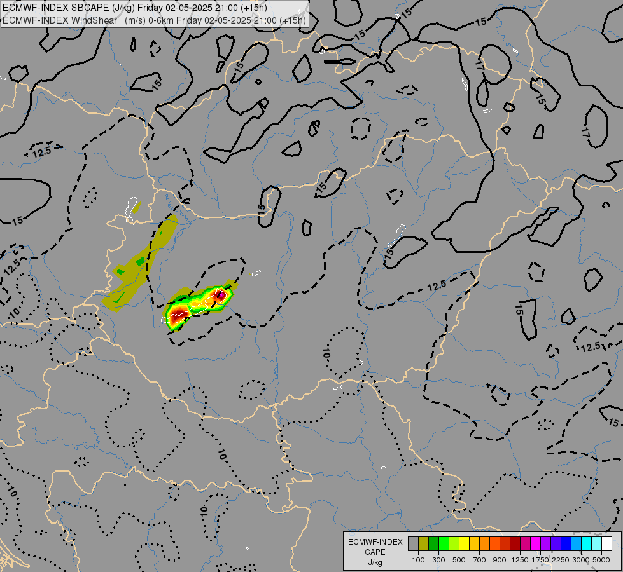Click the '300' value under the legend
Image resolution: width=623 pixels, height=572 pixels.
click(438, 560)
